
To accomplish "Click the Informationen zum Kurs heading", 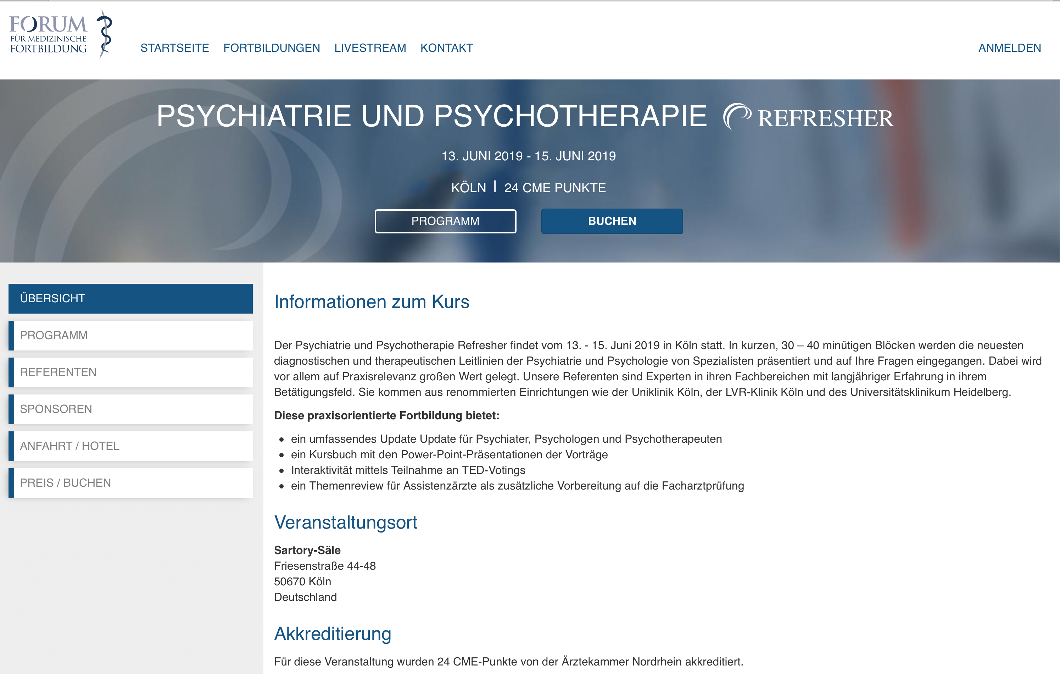I will point(372,302).
